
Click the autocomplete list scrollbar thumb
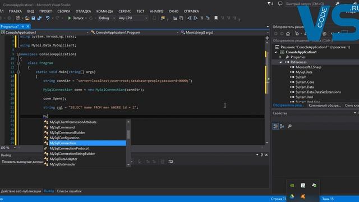(128, 135)
